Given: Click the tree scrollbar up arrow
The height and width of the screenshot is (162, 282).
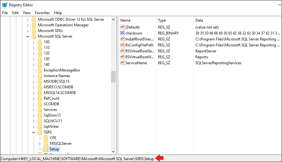Looking at the screenshot, I should point(113,19).
